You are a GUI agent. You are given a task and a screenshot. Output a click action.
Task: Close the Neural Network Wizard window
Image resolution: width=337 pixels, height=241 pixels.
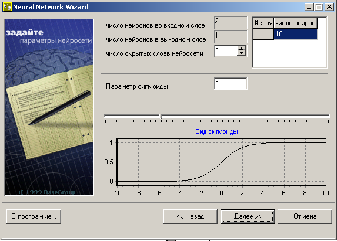click(x=329, y=7)
